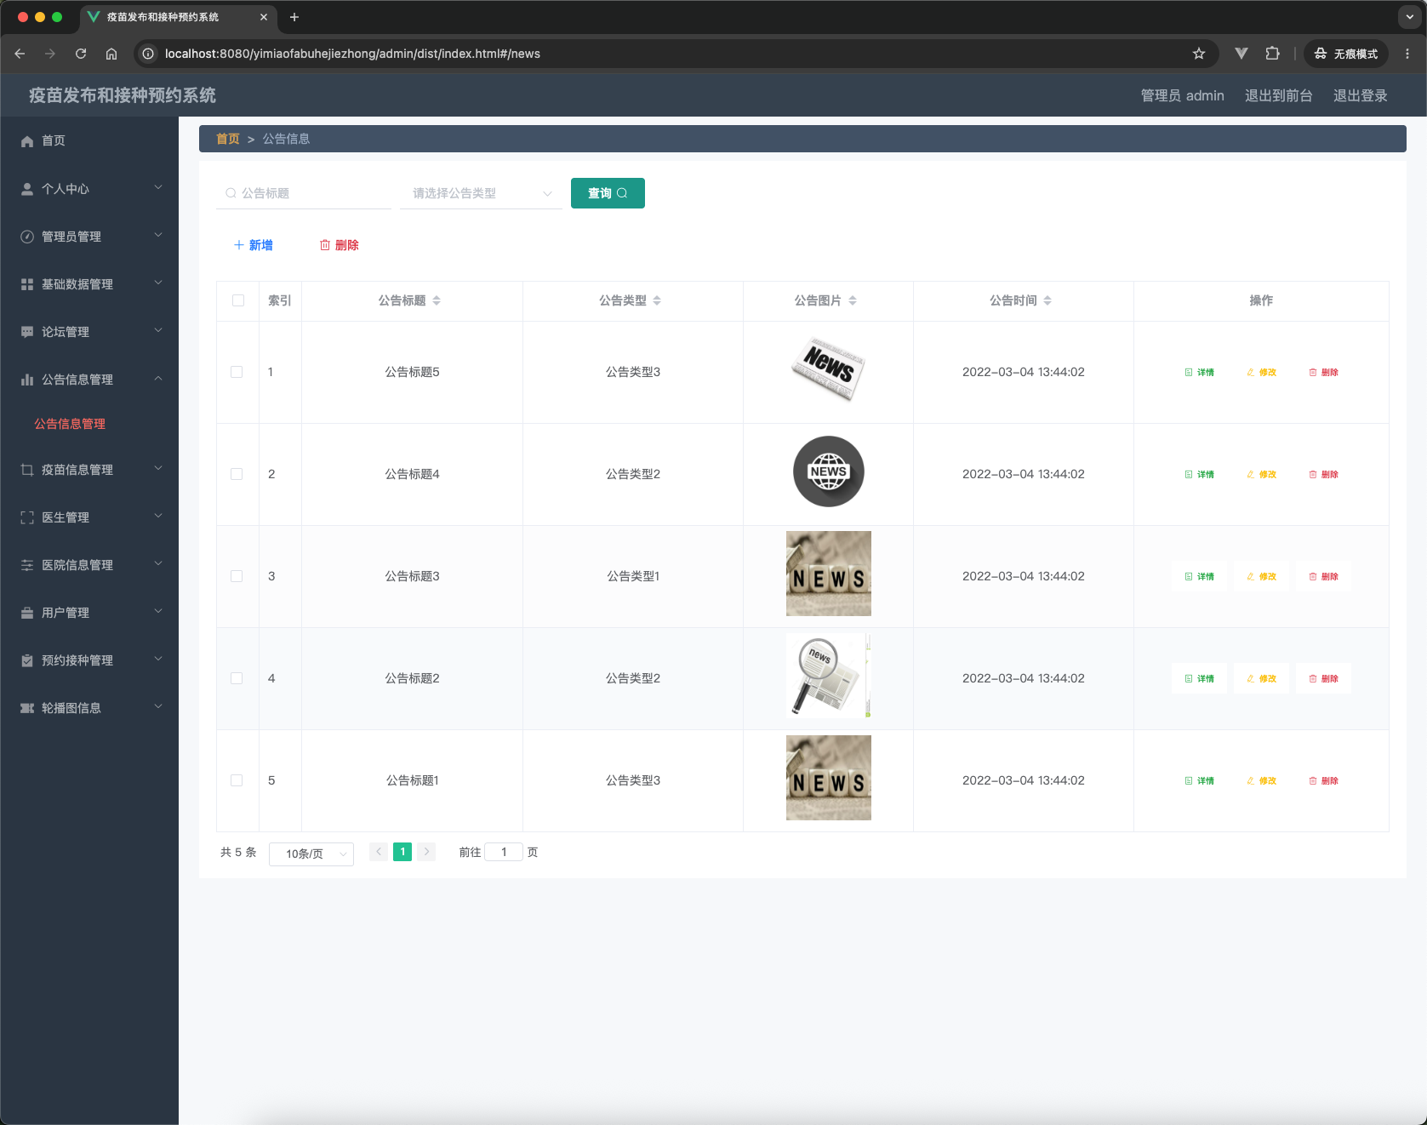The height and width of the screenshot is (1125, 1427).
Task: Click the sort arrows in 公告图片 column header
Action: (x=853, y=300)
